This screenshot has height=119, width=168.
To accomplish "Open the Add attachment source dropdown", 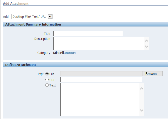I will [32, 17].
